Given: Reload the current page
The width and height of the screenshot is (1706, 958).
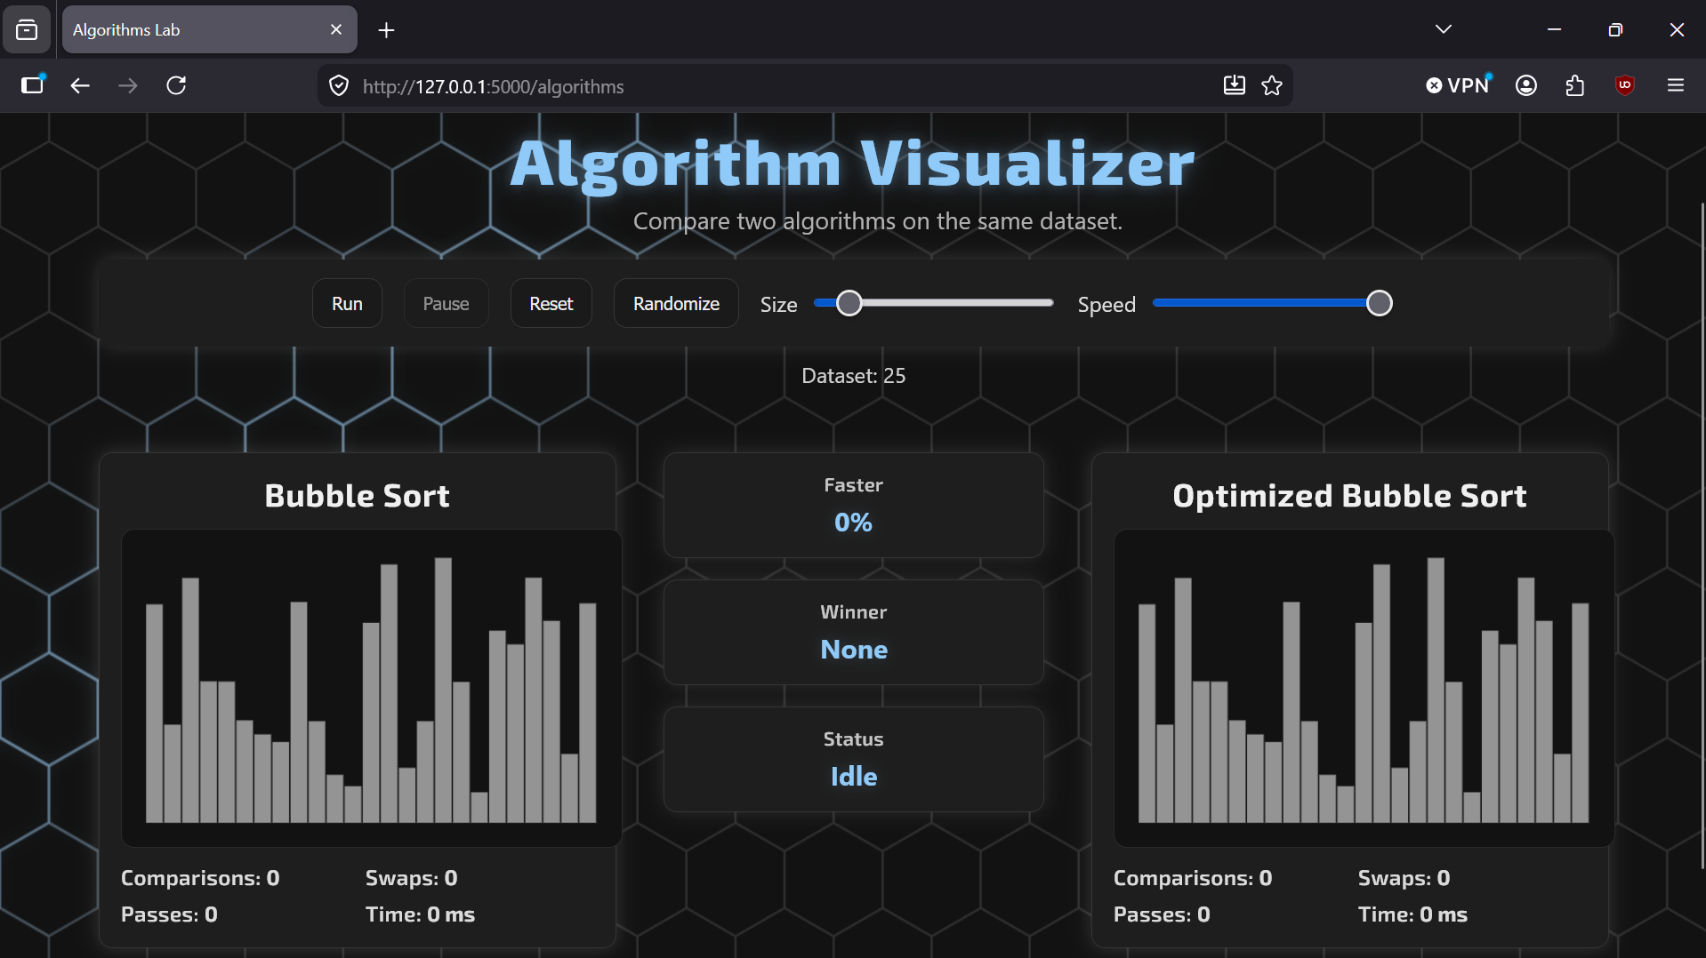Looking at the screenshot, I should [176, 85].
